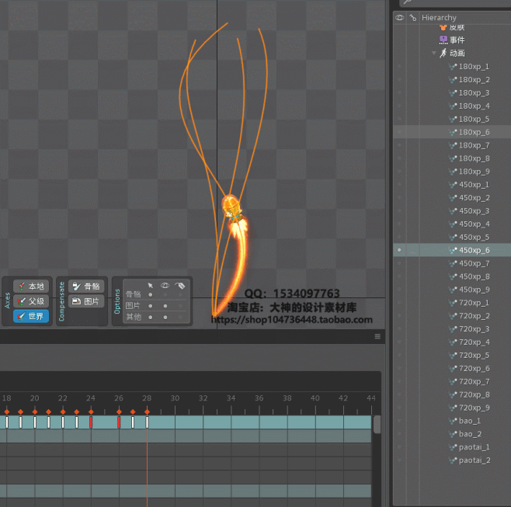Select the bao_2 animation
Viewport: 511px width, 507px height.
pos(470,434)
